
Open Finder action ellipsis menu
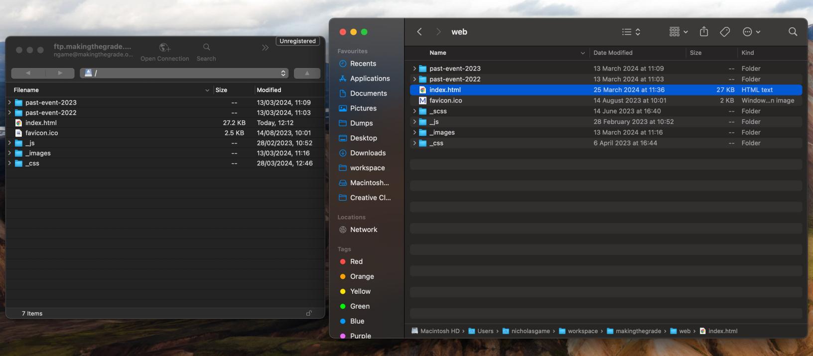[x=751, y=32]
